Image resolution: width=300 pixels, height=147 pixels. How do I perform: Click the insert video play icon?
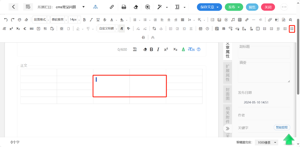[x=226, y=20]
